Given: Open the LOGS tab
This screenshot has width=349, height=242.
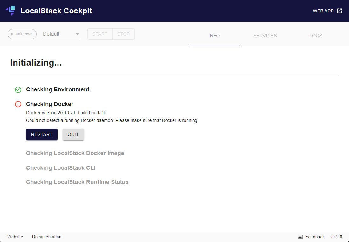Looking at the screenshot, I should 316,36.
